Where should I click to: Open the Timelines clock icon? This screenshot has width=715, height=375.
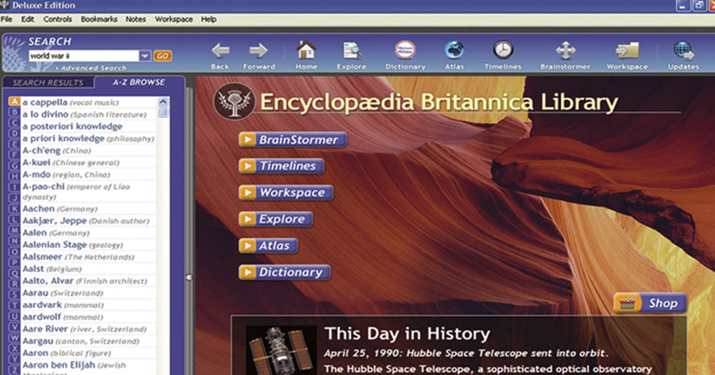tap(502, 51)
